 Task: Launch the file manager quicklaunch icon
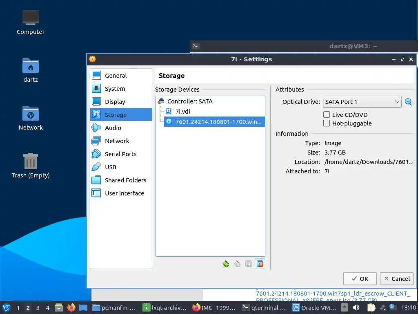click(x=59, y=308)
